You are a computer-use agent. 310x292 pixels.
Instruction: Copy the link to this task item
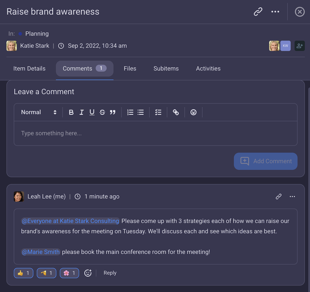[258, 12]
